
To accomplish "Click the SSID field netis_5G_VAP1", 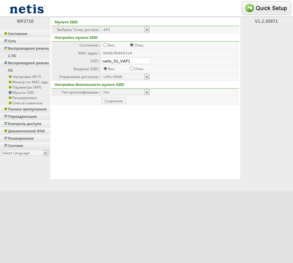I will (x=126, y=61).
